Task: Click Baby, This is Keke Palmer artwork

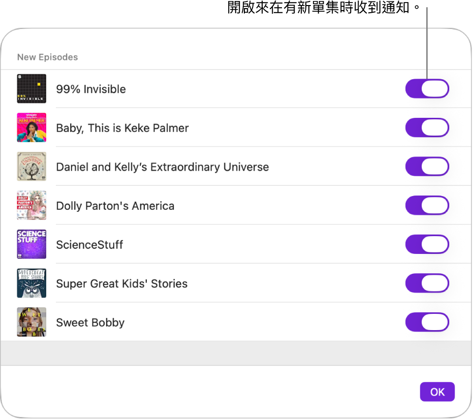Action: [31, 127]
